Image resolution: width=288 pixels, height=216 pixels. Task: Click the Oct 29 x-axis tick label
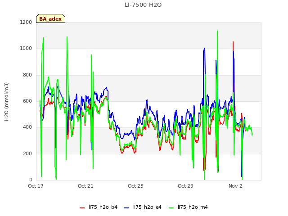[x=185, y=186]
